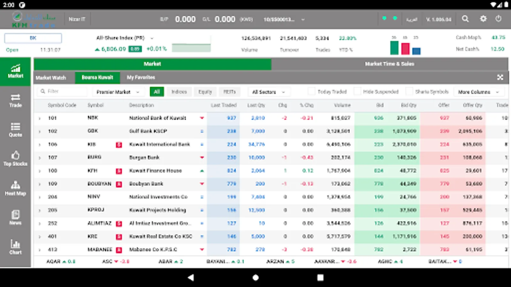Switch to Market Time & Sales tab
511x287 pixels.
coord(390,64)
